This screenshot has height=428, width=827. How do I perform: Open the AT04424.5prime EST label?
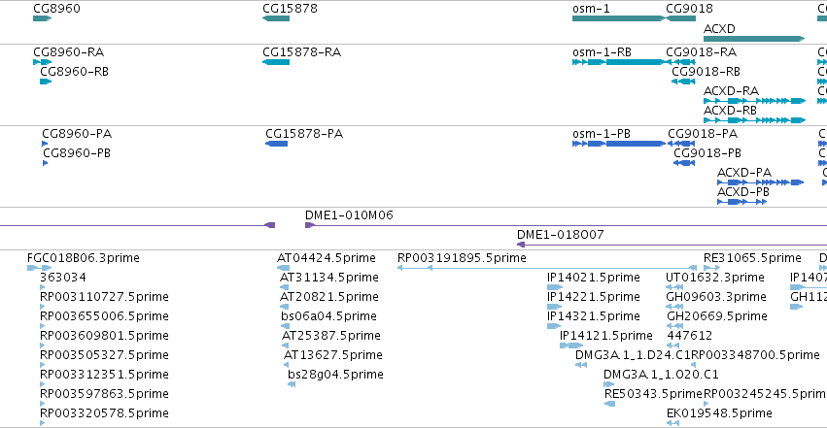pos(327,258)
